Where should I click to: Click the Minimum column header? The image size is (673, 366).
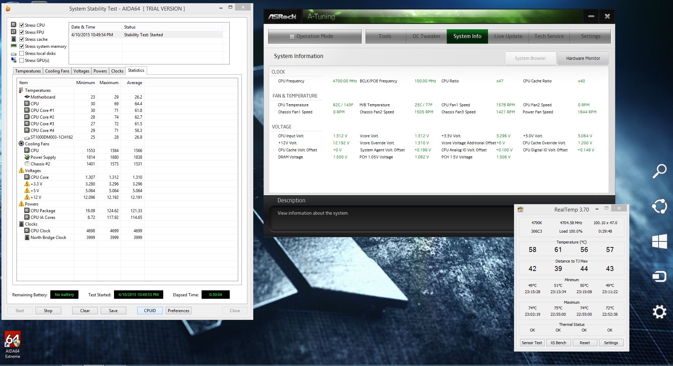click(85, 83)
